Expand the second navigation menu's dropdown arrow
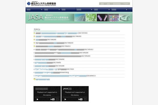158x105 pixels. pyautogui.click(x=59, y=10)
